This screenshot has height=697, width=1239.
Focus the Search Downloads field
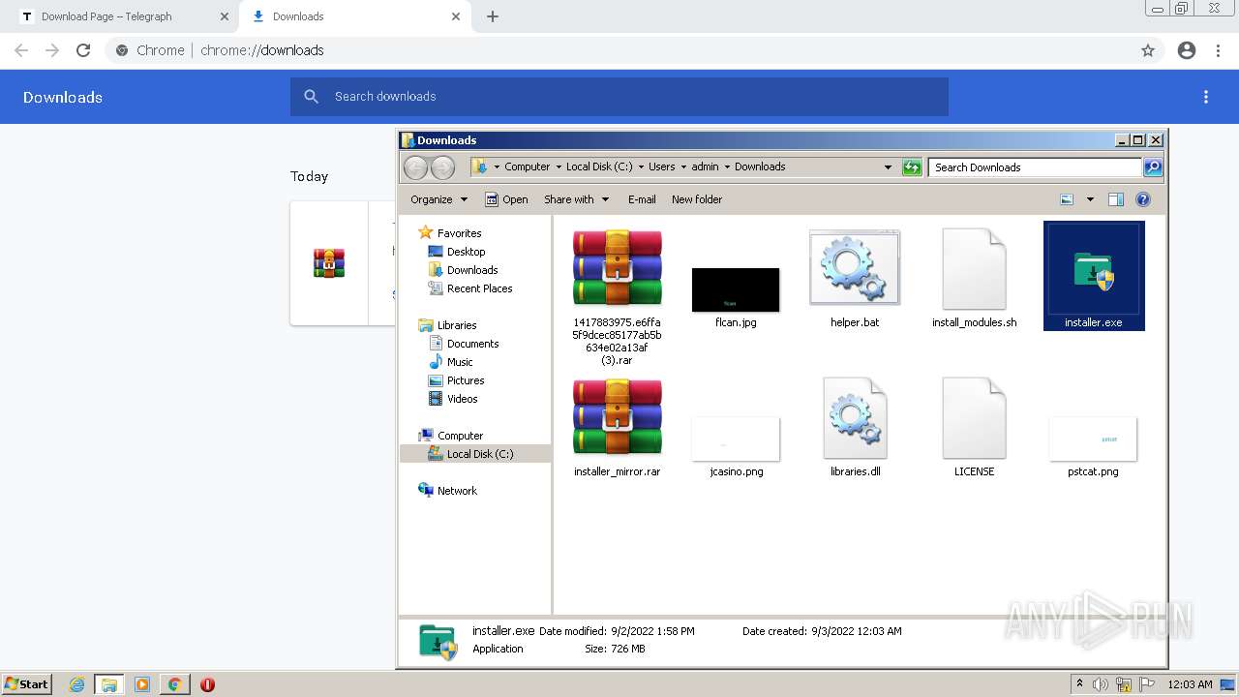1035,167
